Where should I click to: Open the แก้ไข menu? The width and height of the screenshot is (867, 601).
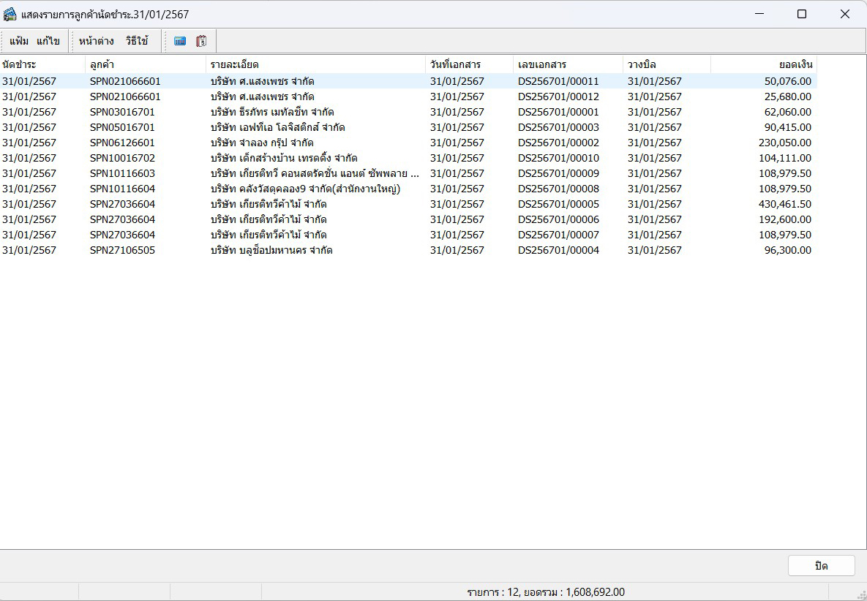coord(48,41)
